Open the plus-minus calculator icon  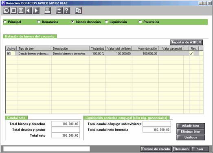point(59,11)
